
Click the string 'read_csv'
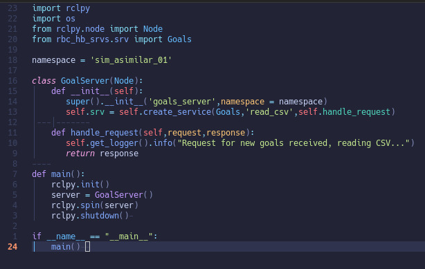[269, 112]
